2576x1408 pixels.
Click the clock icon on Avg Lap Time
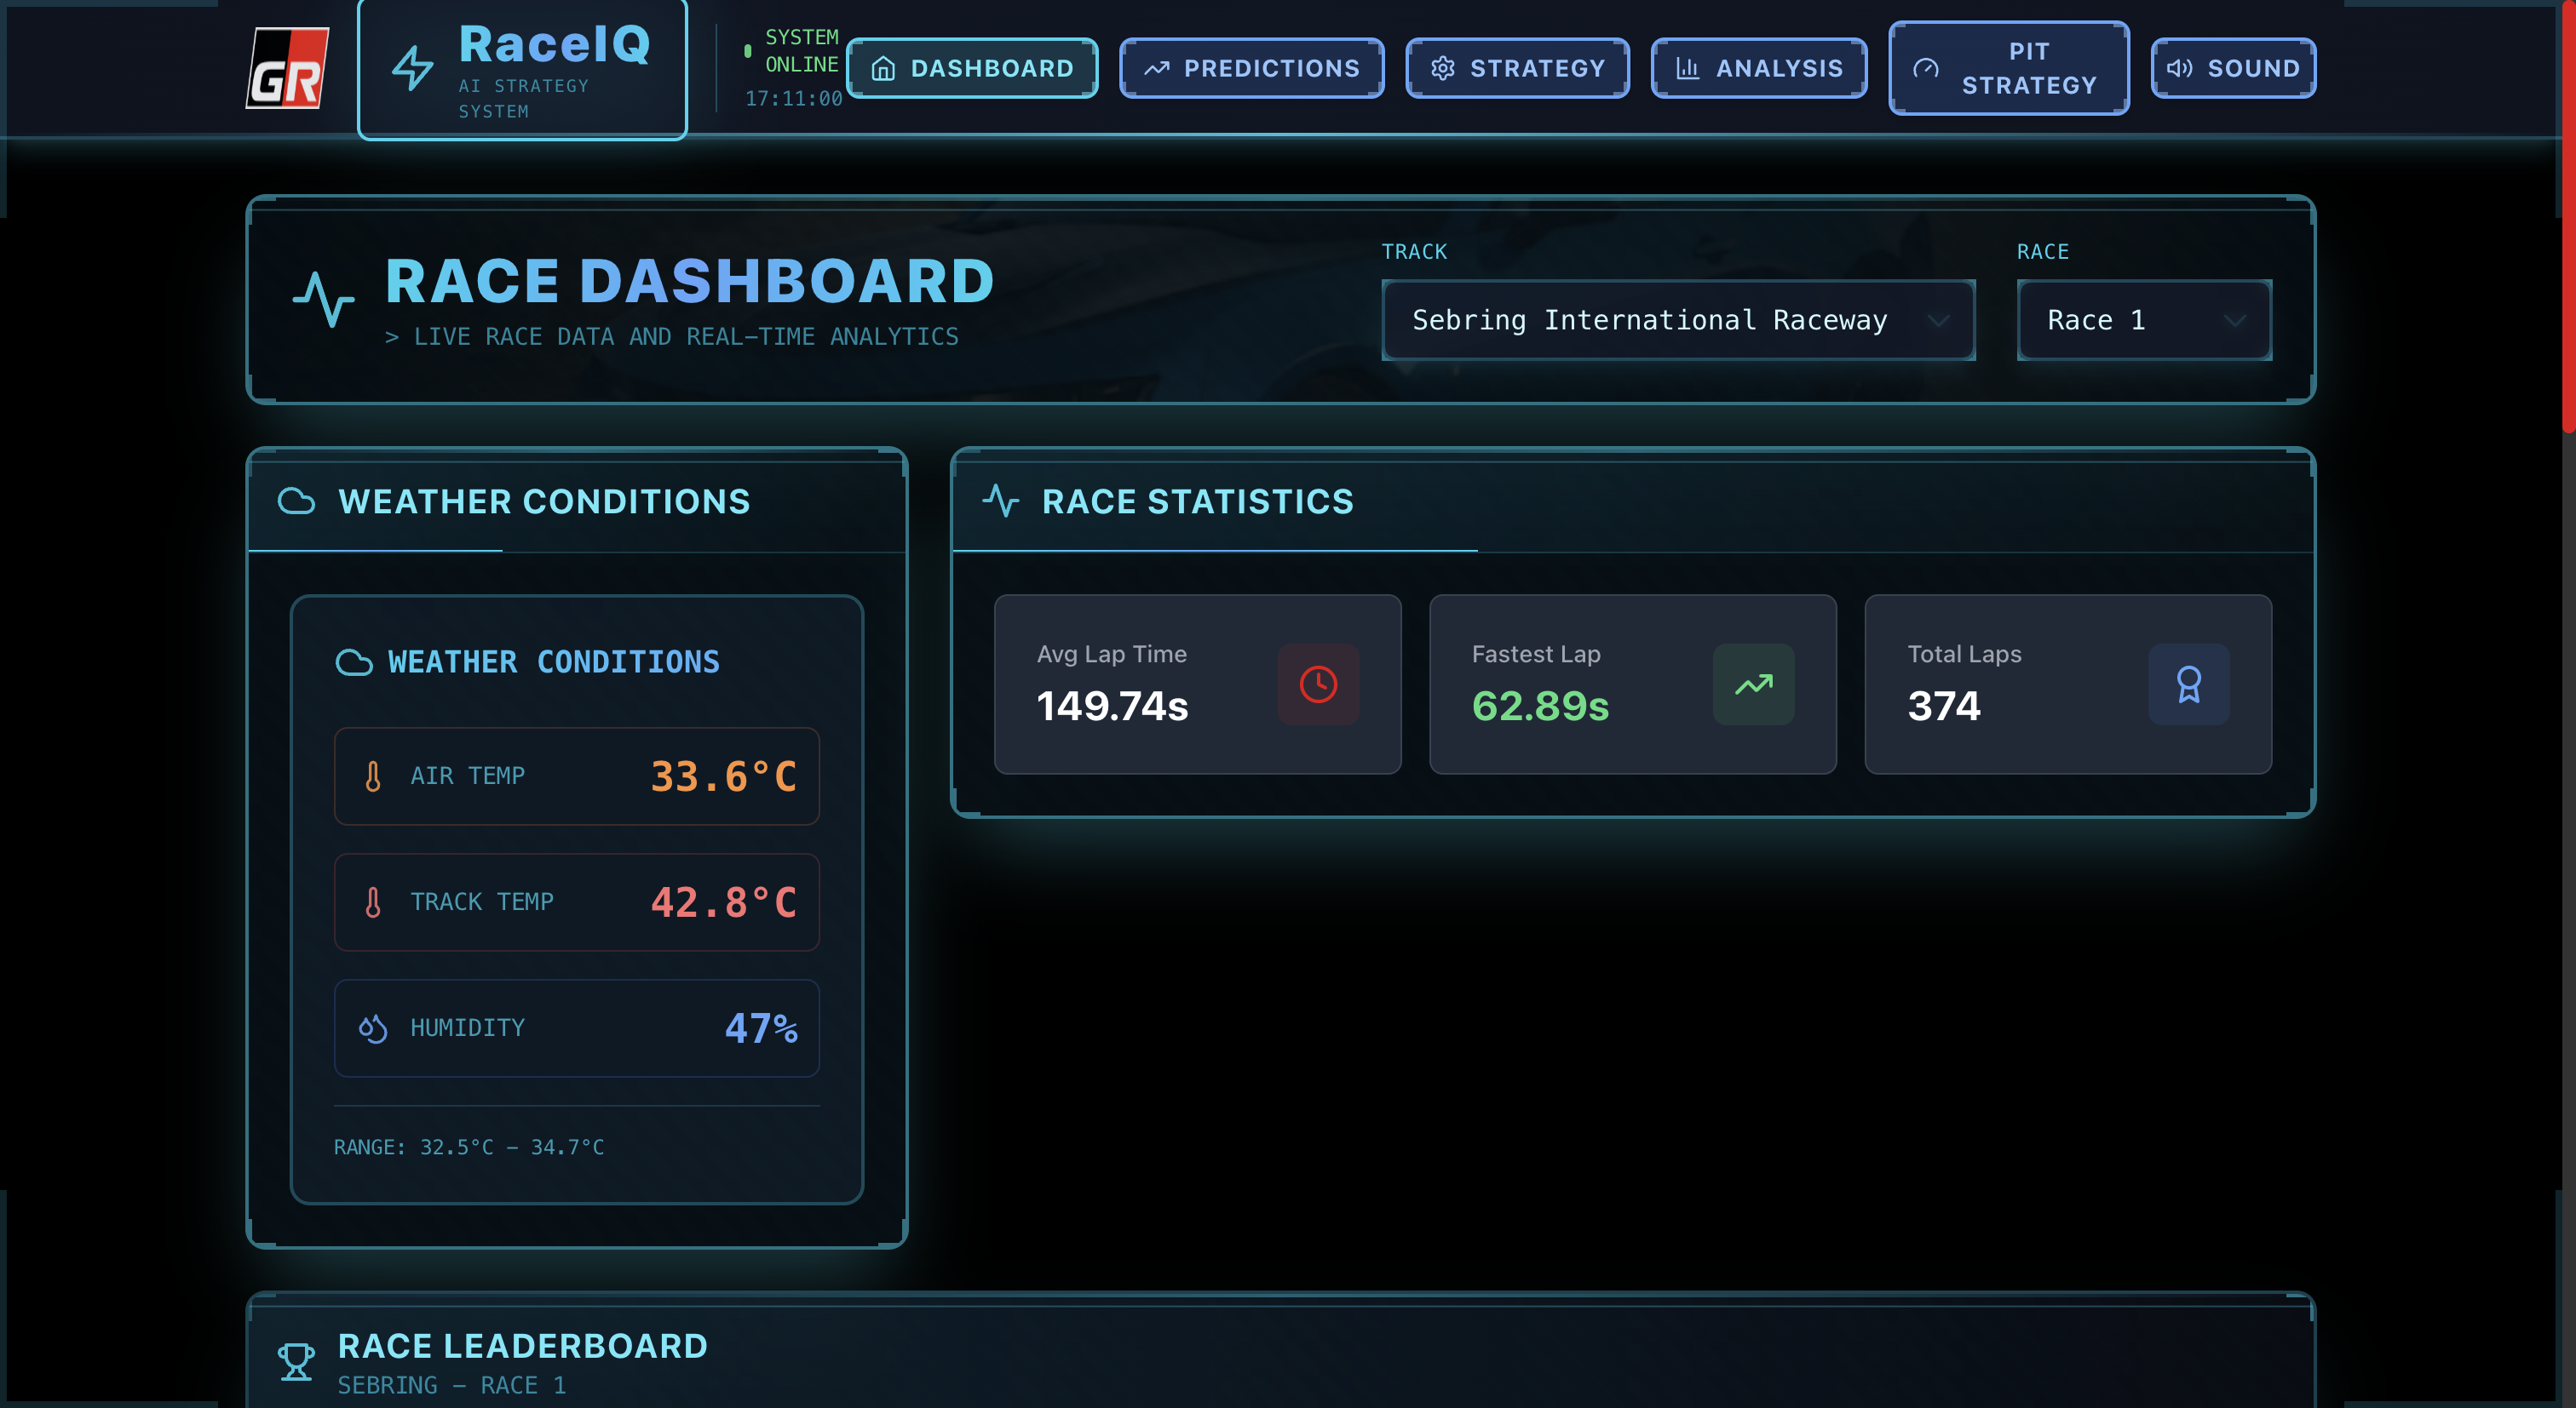(x=1317, y=684)
